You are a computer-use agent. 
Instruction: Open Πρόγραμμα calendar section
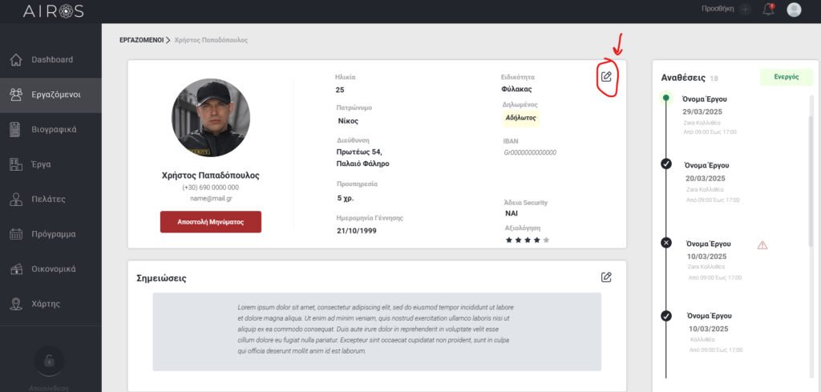[x=53, y=234]
